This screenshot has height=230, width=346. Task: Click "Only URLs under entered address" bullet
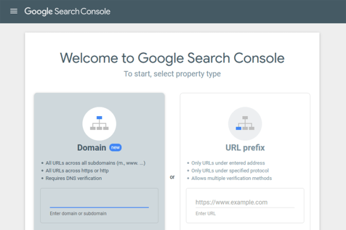pos(228,163)
